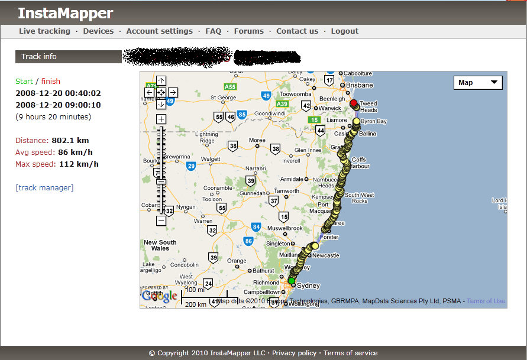Click the Brisbane city label on map
Viewport: 527px width, 360px height.
tap(359, 85)
